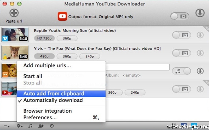Choose Stop all from the menu
The image size is (209, 130).
point(61,83)
